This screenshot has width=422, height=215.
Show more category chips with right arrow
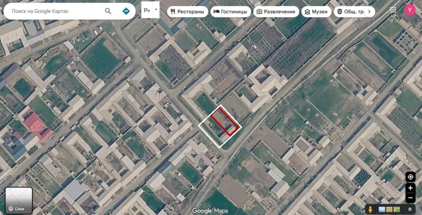tap(369, 12)
